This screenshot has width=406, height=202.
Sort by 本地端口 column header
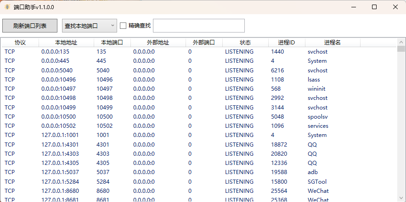click(112, 42)
